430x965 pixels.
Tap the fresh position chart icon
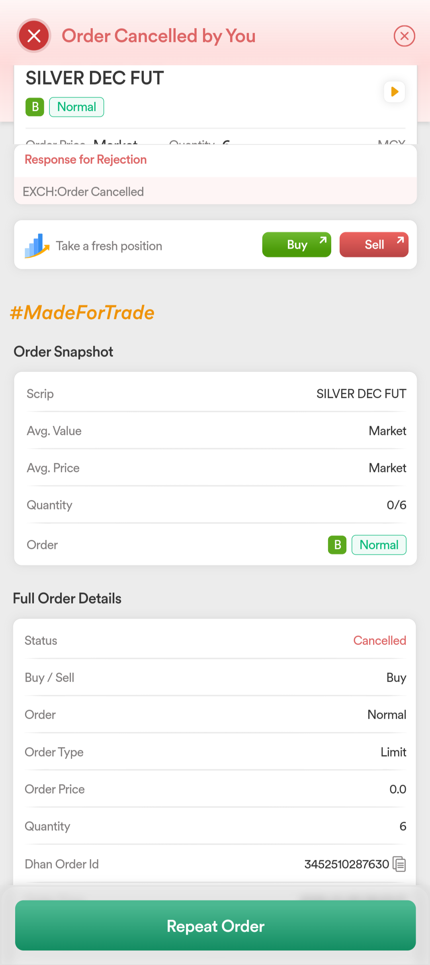(x=37, y=246)
